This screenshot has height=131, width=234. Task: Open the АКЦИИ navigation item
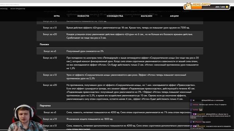pos(174,16)
